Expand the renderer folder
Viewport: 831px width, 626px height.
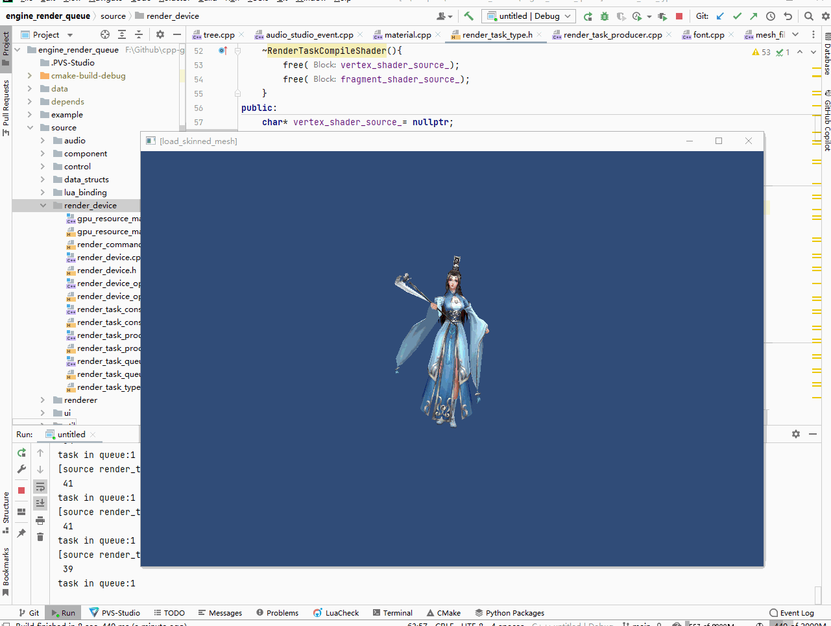coord(43,400)
